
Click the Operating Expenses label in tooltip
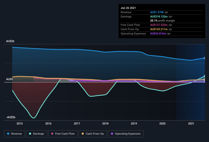point(133,33)
